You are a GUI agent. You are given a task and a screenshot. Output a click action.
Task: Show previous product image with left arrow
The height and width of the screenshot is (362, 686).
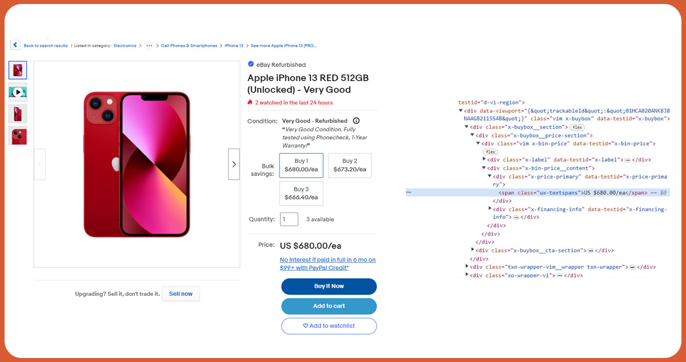click(x=39, y=164)
